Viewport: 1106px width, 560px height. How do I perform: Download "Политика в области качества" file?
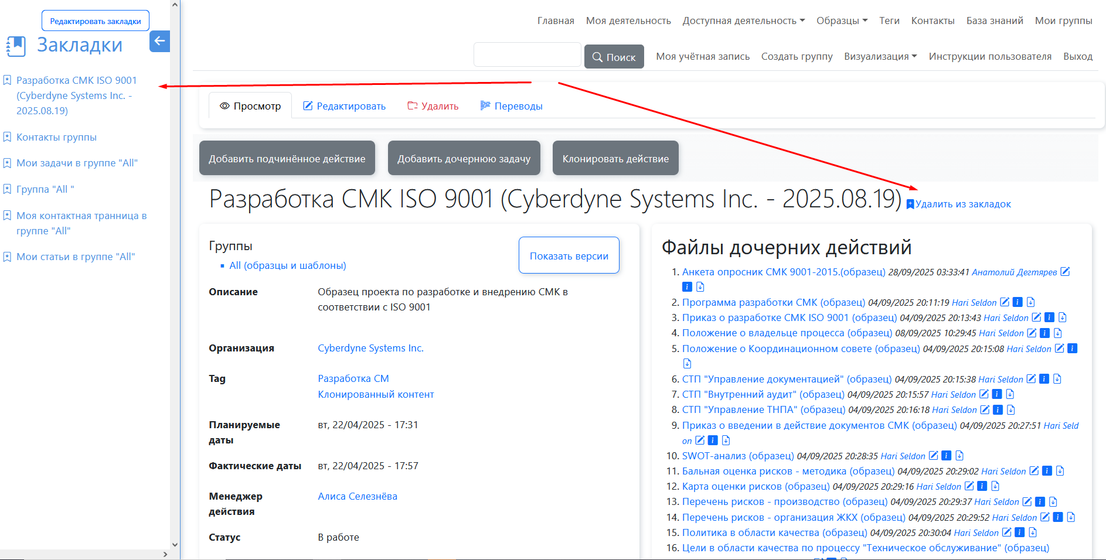pyautogui.click(x=1033, y=532)
